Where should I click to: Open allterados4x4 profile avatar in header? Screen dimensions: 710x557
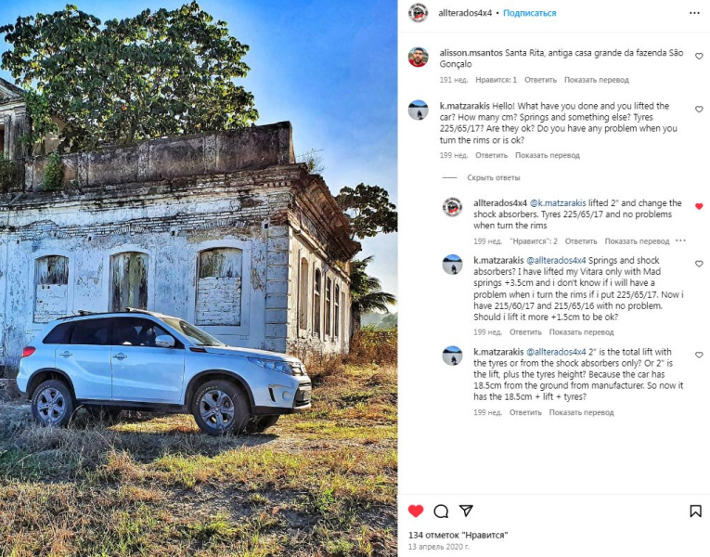[418, 13]
